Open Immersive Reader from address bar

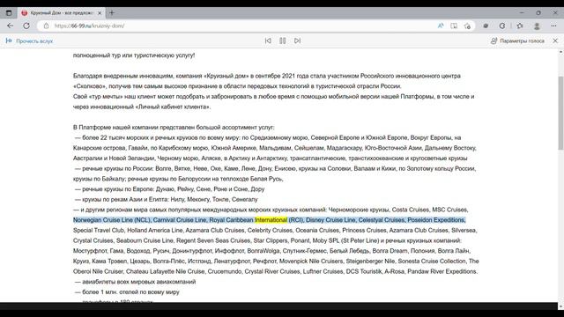pyautogui.click(x=454, y=26)
